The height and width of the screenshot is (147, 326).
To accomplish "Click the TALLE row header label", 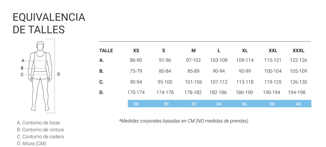I will 106,51.
